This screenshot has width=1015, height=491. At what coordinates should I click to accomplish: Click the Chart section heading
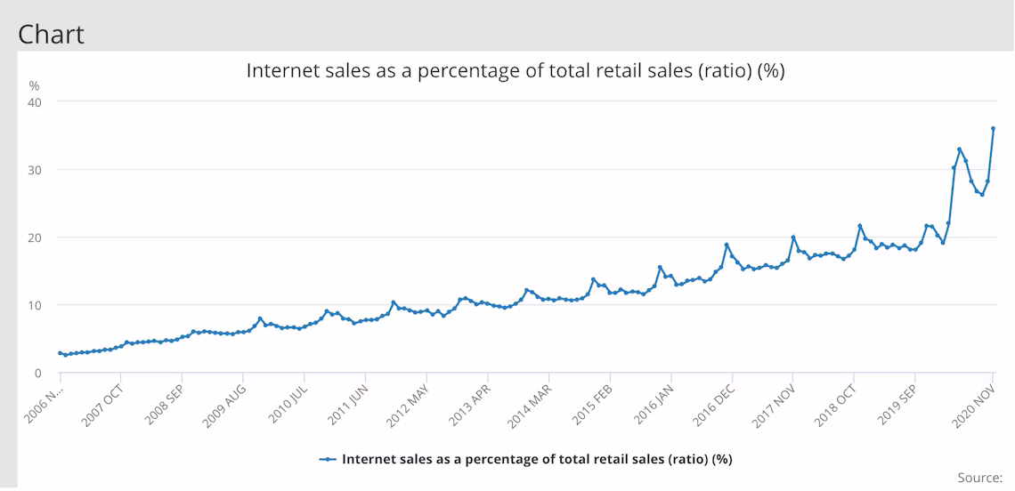coord(51,34)
